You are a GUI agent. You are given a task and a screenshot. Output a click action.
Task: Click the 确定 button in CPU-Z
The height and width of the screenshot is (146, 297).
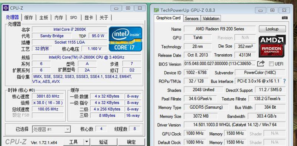(131, 142)
